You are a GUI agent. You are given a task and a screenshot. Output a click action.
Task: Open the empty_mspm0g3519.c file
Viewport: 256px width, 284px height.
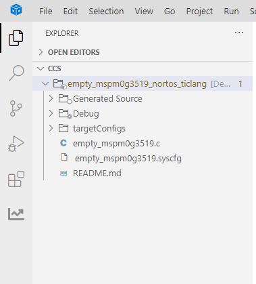click(x=116, y=144)
